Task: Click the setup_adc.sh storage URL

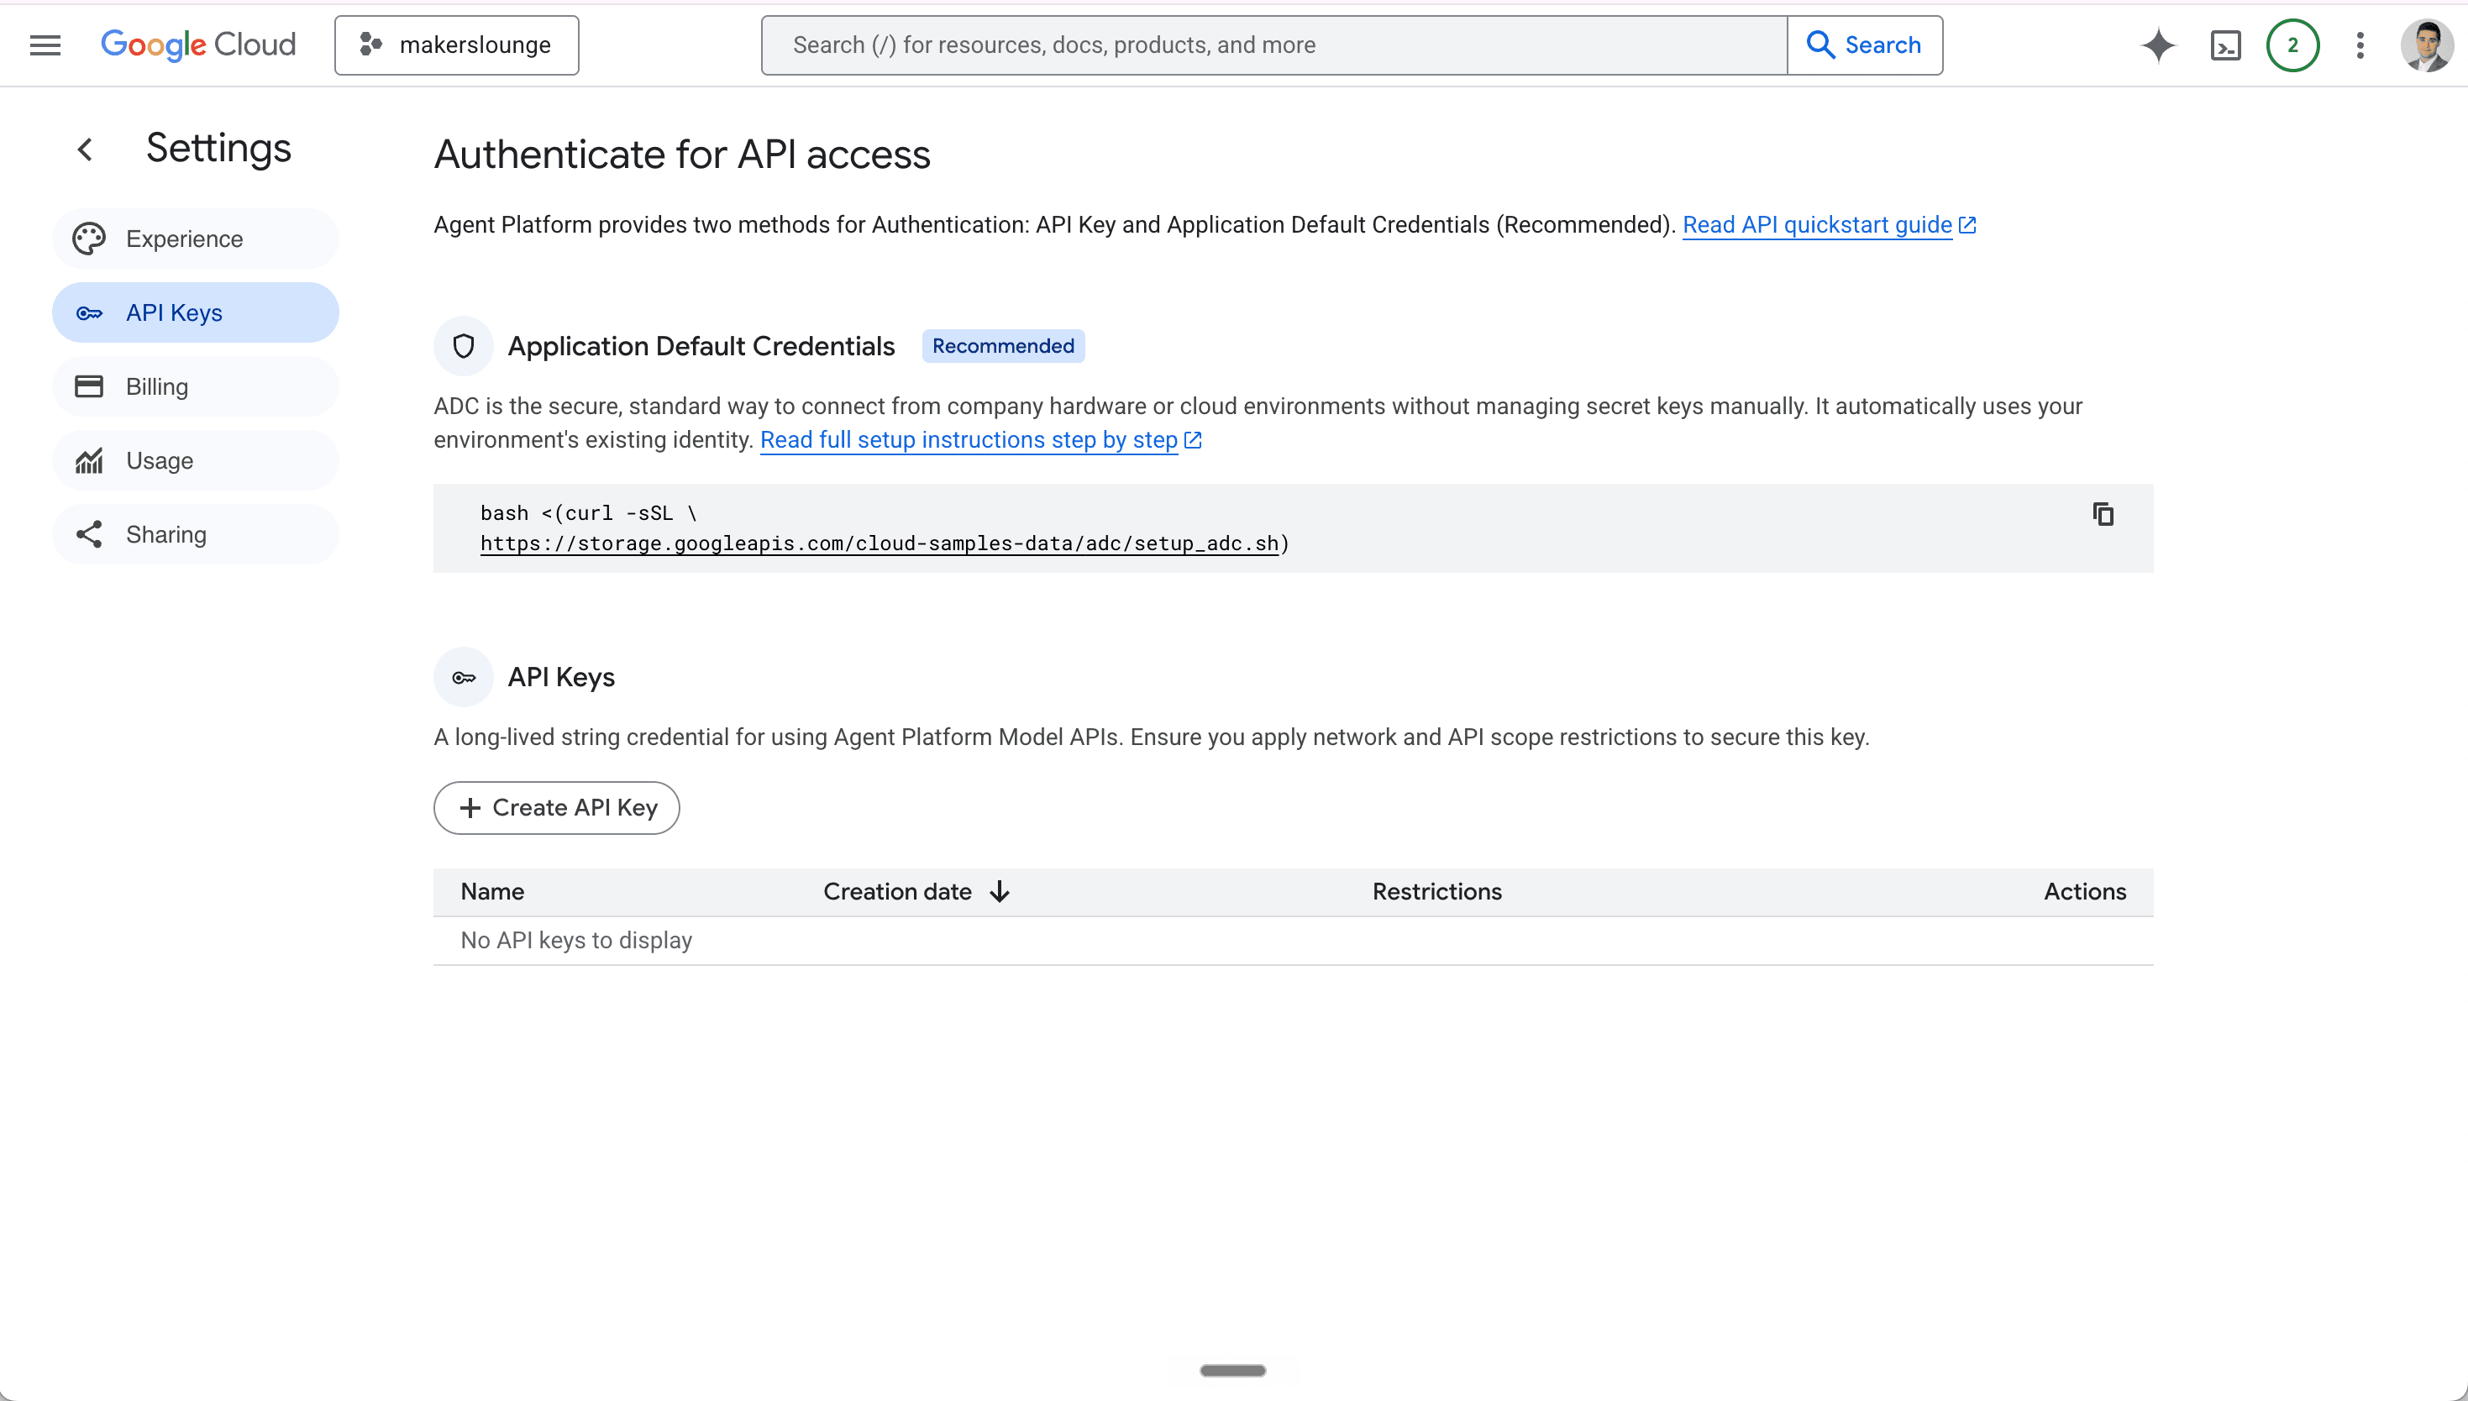Action: [x=880, y=543]
